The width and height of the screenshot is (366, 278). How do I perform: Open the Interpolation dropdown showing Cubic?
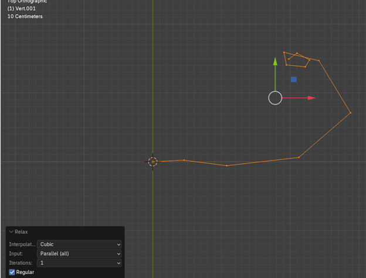pyautogui.click(x=79, y=244)
